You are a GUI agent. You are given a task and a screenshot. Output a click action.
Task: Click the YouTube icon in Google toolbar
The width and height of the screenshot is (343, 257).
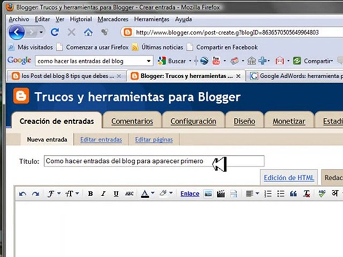tap(216, 61)
